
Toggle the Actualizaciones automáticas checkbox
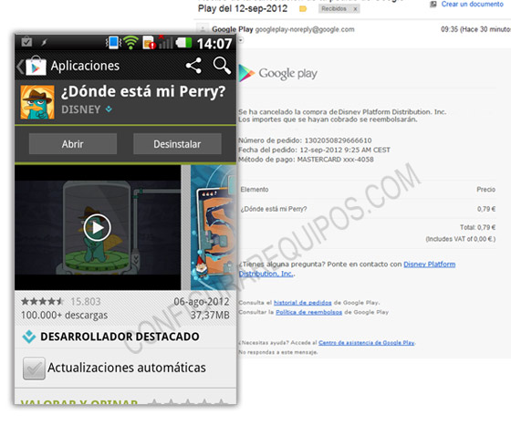click(34, 369)
